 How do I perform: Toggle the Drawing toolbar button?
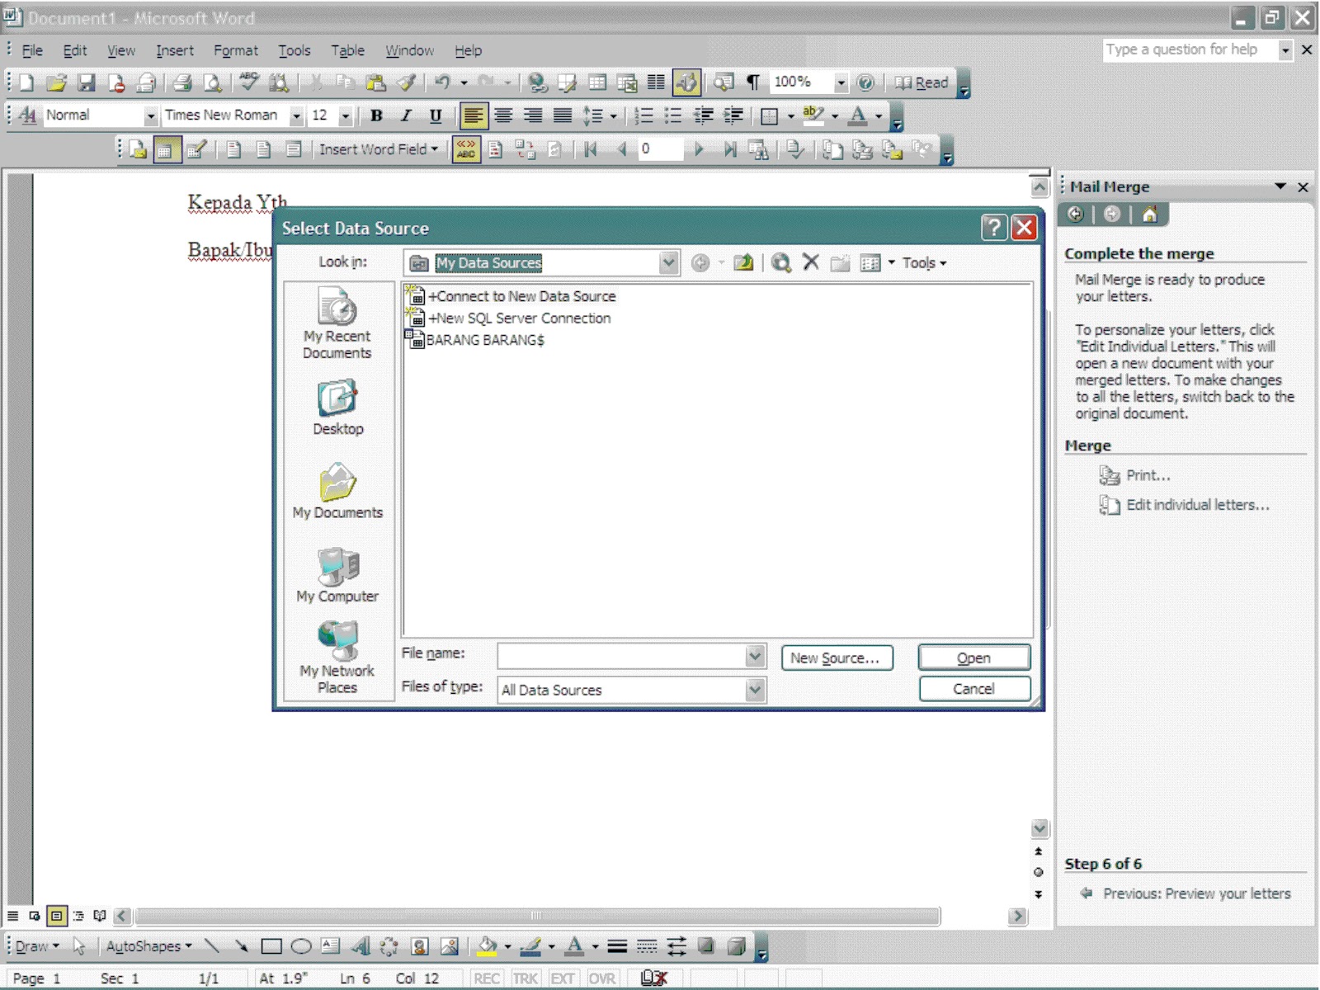pyautogui.click(x=686, y=82)
